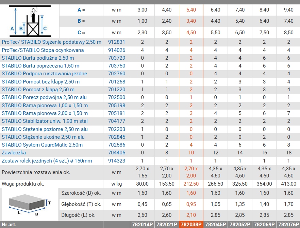
Task: Open Zestaw rolek jezdnych ø 150mm link
Action: click(47, 160)
